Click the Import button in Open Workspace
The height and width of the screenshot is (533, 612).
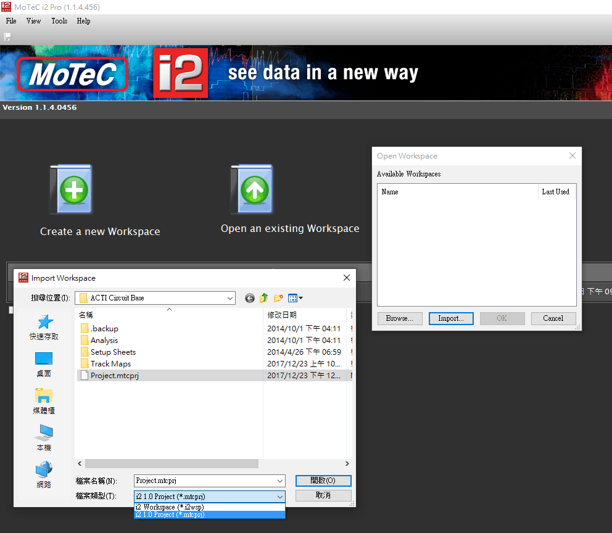tap(451, 318)
